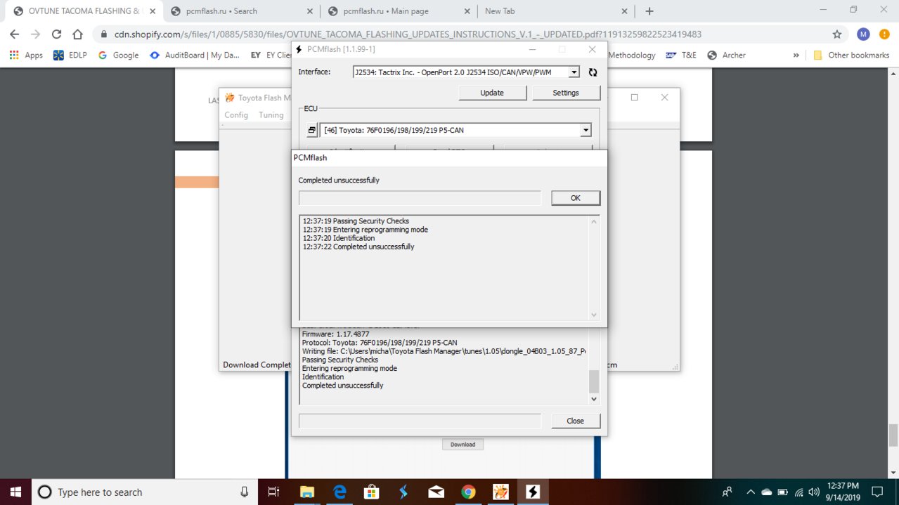Expand the bookmarks overflow chevron
The image size is (899, 505).
(x=796, y=55)
